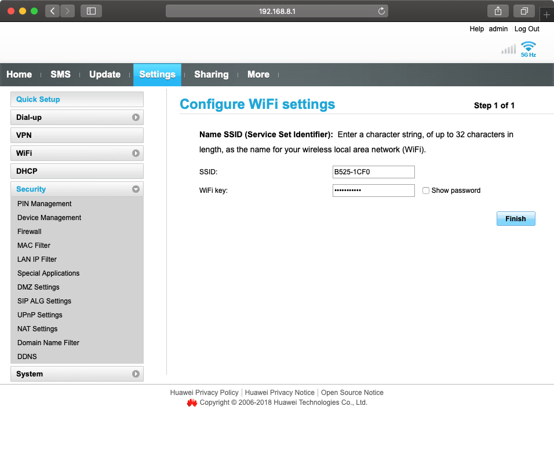Open Safari's share icon

498,11
